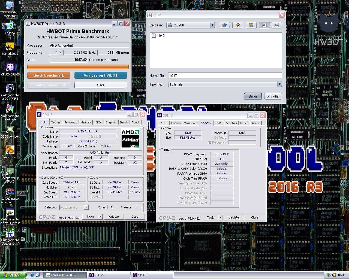Click the Java icon in HWBOT Prime title bar
The width and height of the screenshot is (349, 279).
[28, 24]
